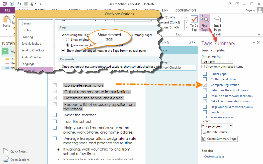Toggle Show only unchecked items

(203, 67)
